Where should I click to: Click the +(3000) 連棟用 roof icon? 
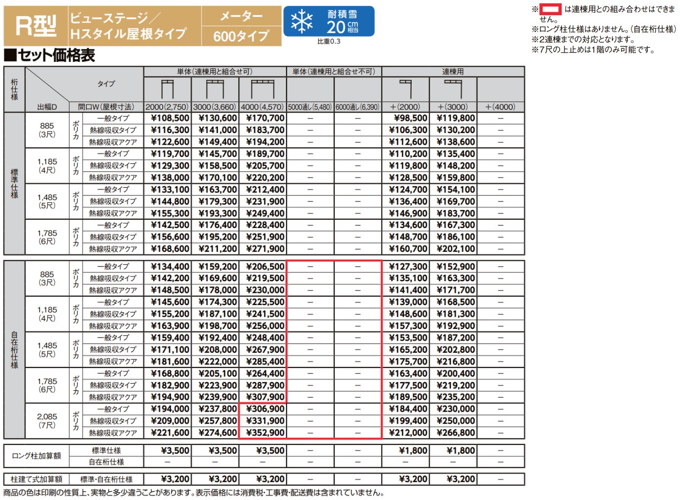(x=454, y=89)
